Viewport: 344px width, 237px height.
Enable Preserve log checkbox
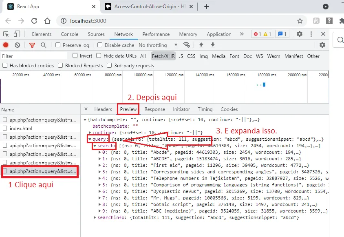[x=58, y=45]
